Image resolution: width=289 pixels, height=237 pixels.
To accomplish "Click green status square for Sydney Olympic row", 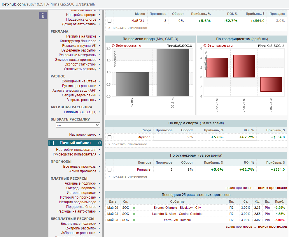I will [x=134, y=208].
